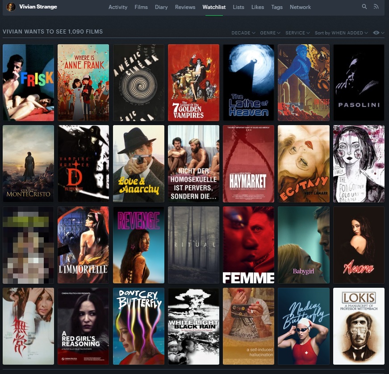389x374 pixels.
Task: Open the Haymarket film poster
Action: 249,164
